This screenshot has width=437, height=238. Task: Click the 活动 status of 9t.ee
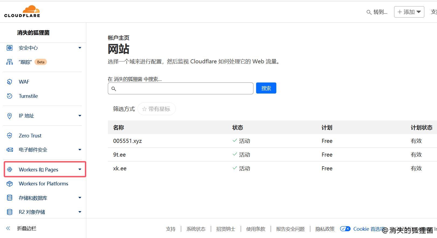(x=241, y=154)
